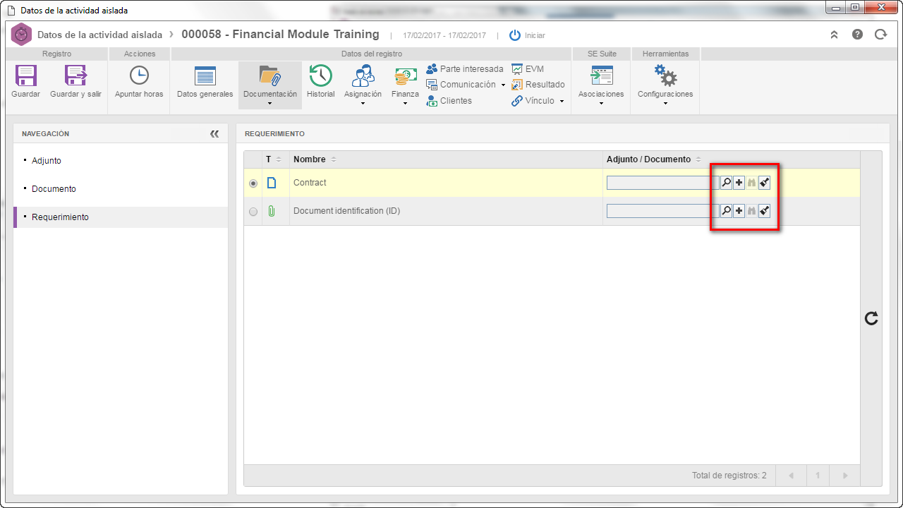Click the help question mark icon
This screenshot has height=508, width=903.
[x=857, y=35]
